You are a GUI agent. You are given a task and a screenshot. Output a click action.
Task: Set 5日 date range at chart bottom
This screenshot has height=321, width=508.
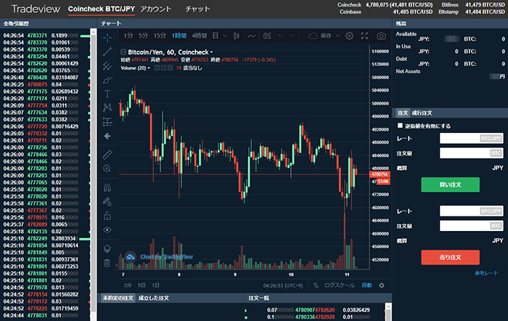(x=142, y=285)
